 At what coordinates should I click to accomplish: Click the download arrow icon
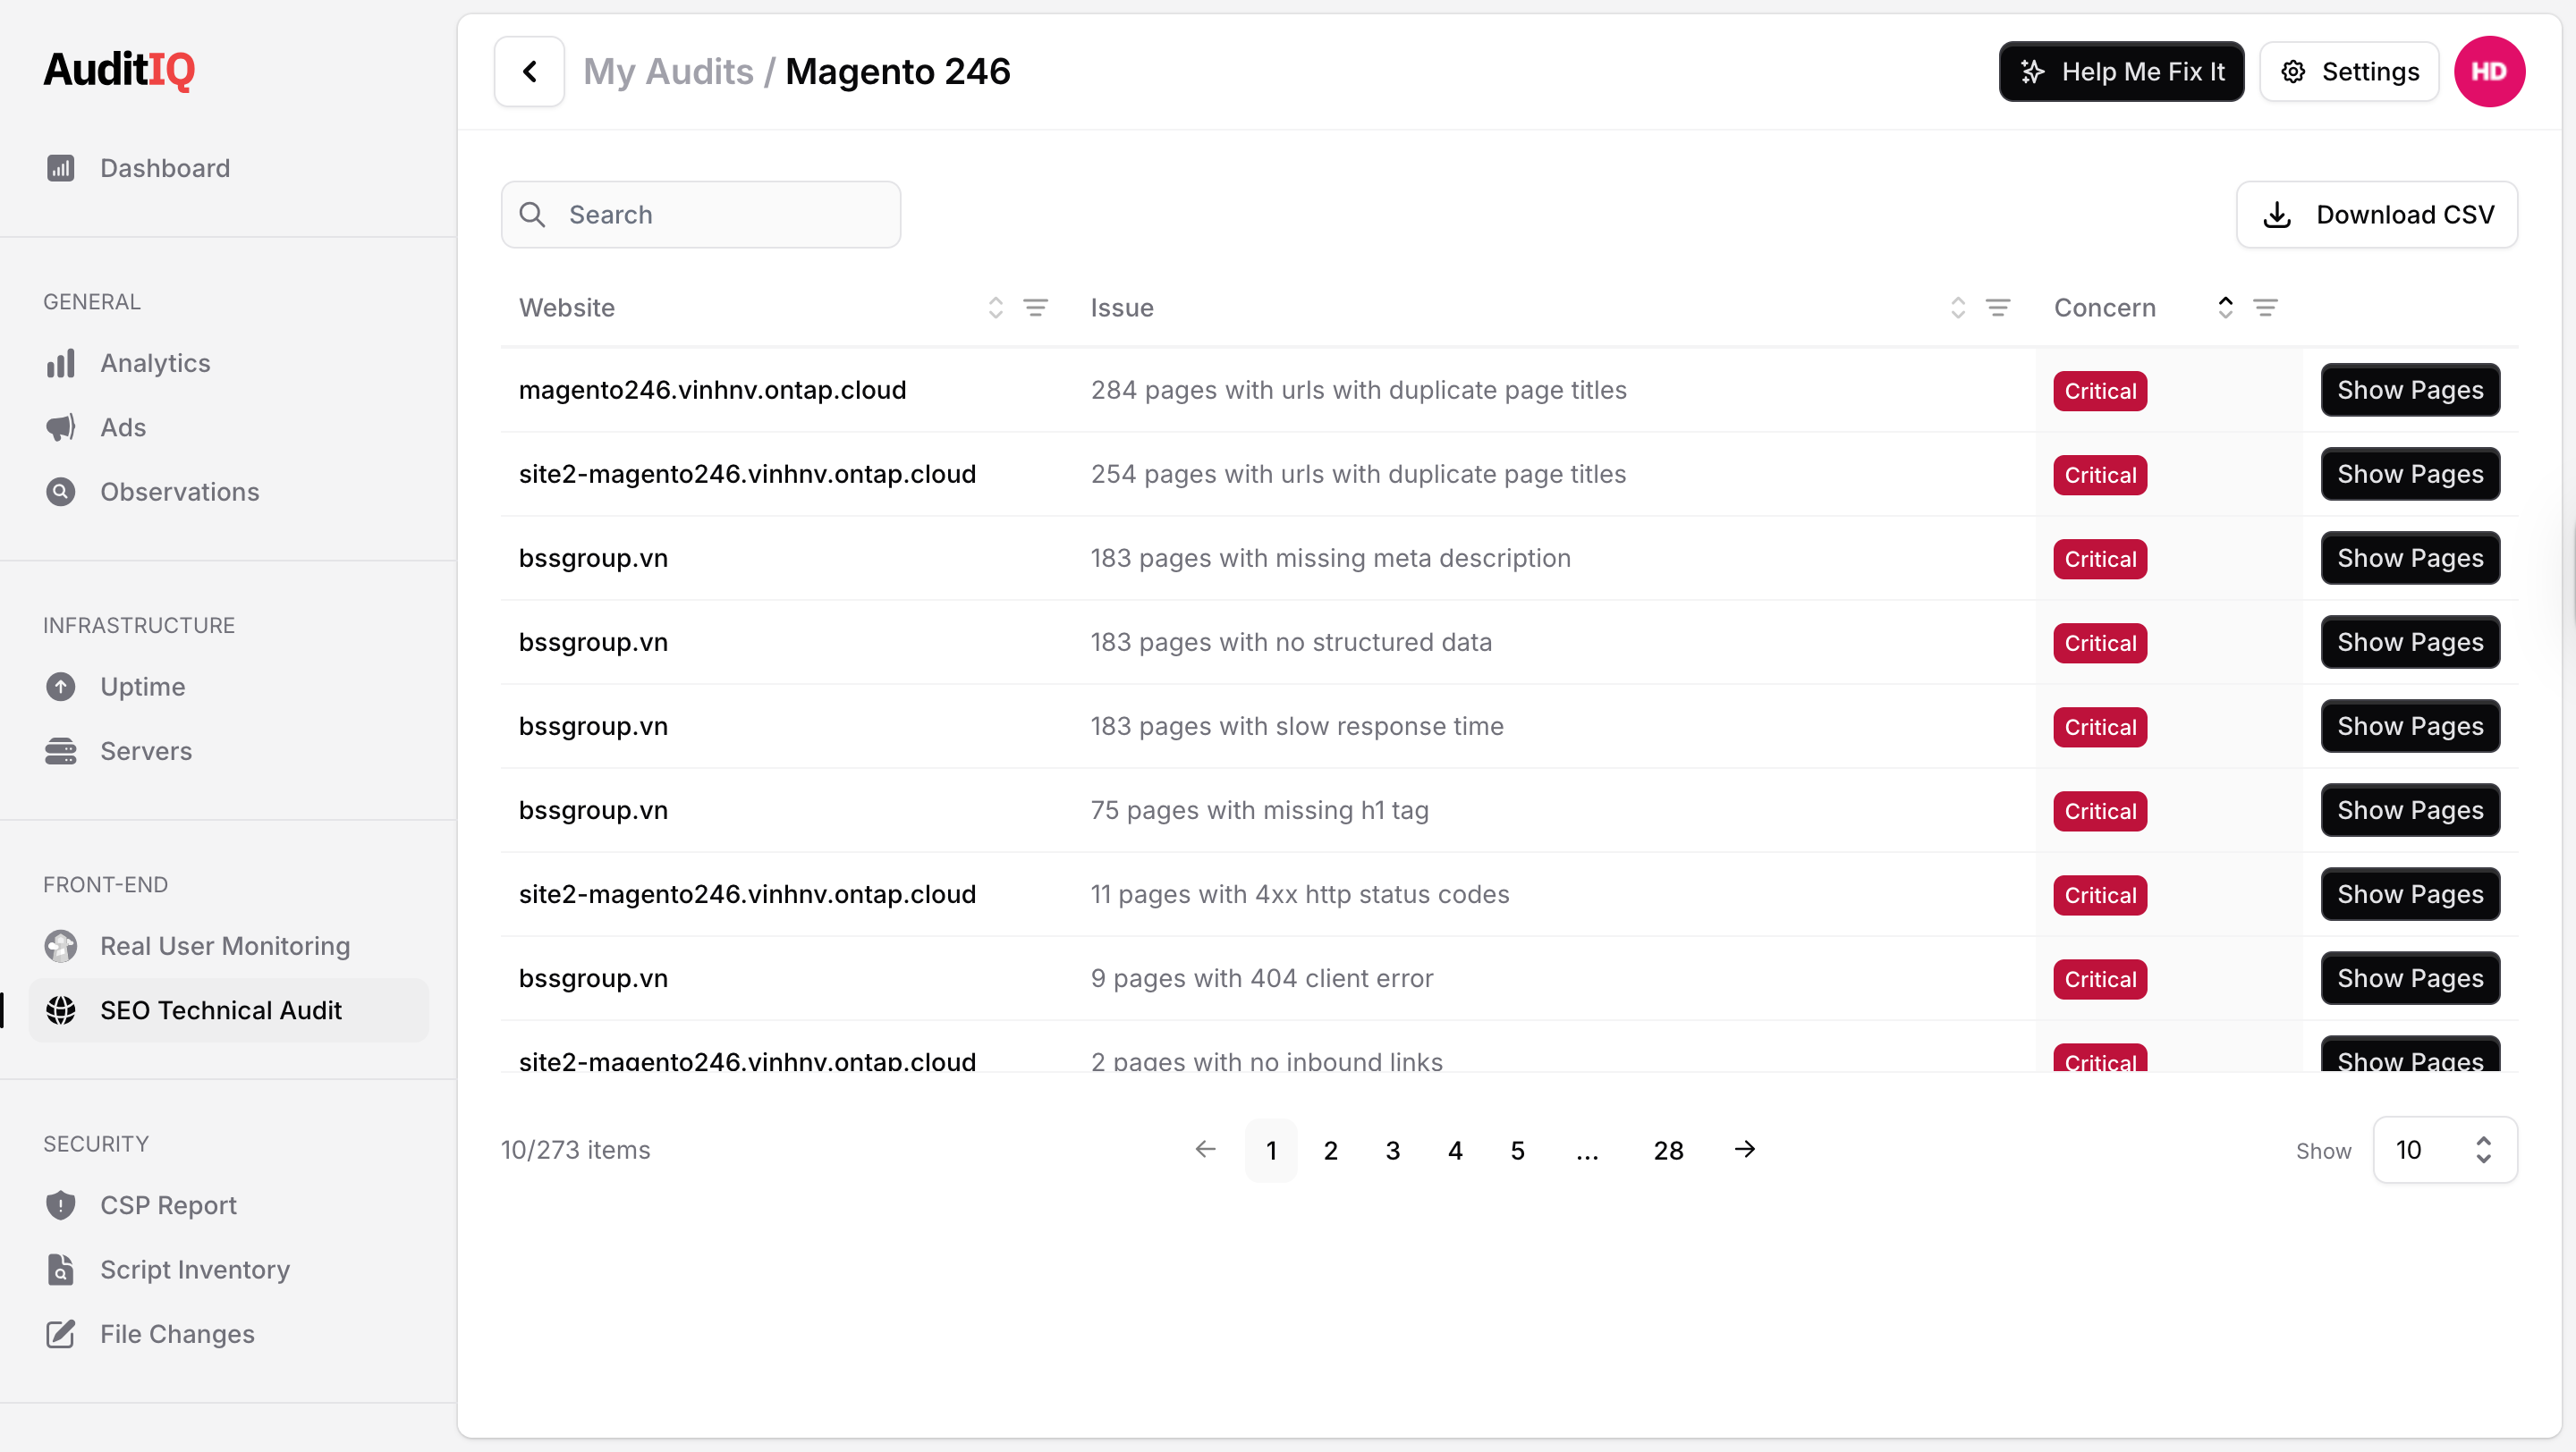[x=2277, y=215]
